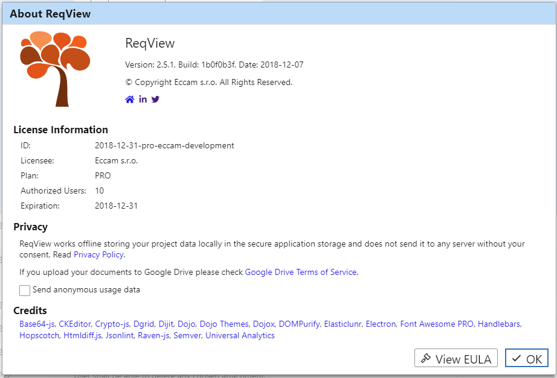Click the key icon on the View EULA button
The image size is (557, 378).
(427, 358)
